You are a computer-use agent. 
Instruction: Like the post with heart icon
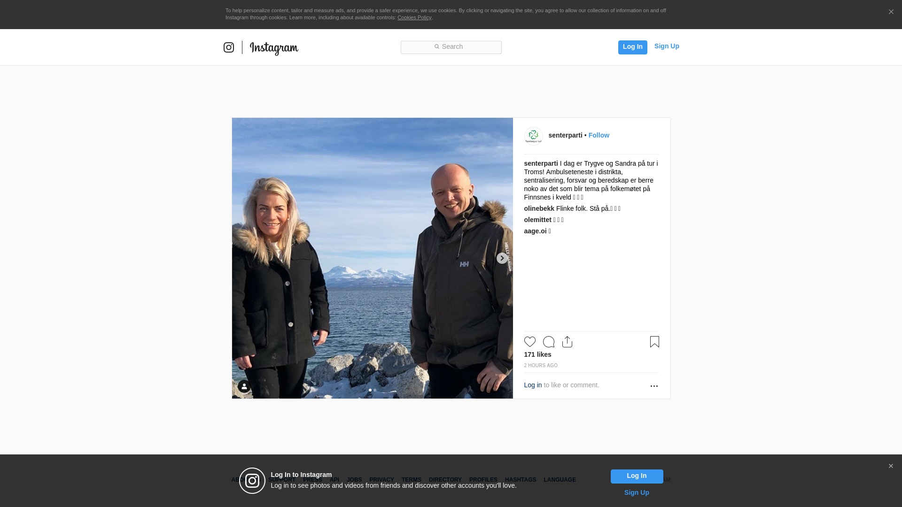(529, 342)
